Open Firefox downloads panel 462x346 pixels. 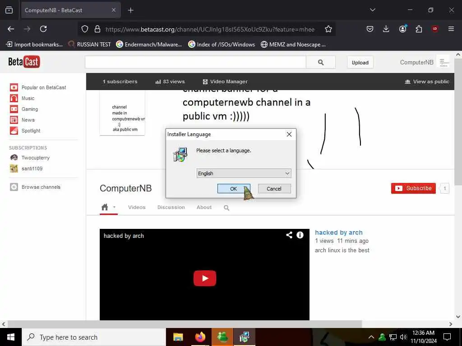(386, 29)
